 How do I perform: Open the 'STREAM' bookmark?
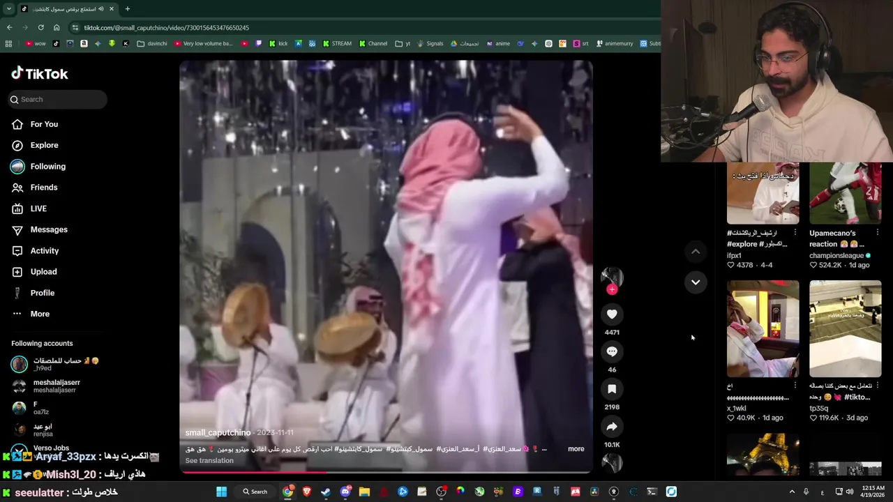click(x=337, y=43)
